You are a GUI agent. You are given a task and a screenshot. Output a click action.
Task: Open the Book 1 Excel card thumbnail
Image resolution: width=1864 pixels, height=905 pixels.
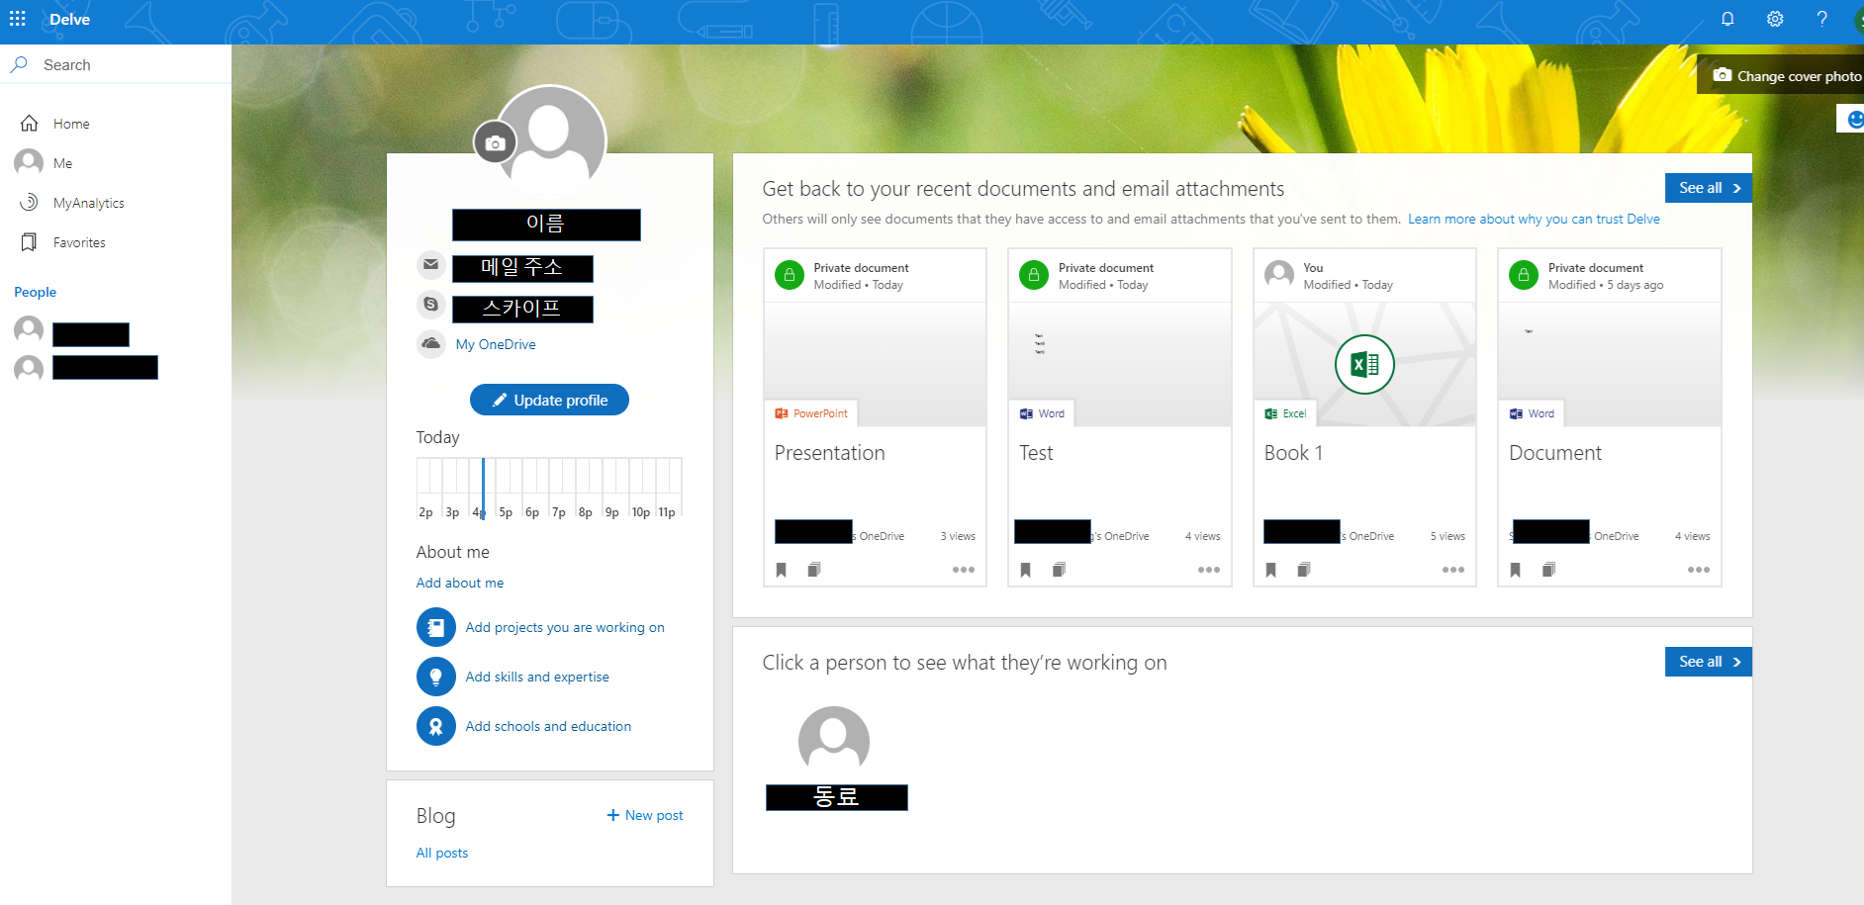point(1364,364)
